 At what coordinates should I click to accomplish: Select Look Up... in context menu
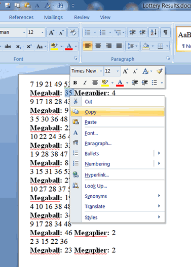pos(118,186)
